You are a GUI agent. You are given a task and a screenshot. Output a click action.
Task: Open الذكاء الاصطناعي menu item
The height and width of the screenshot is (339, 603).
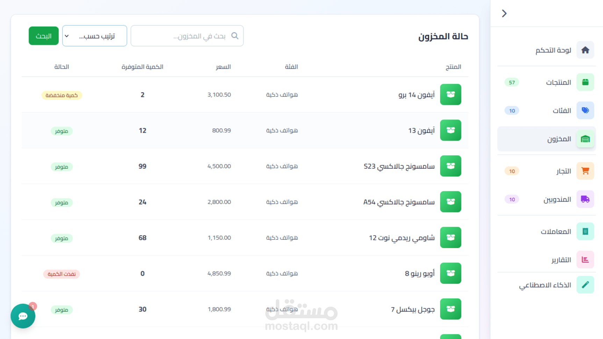coord(547,285)
